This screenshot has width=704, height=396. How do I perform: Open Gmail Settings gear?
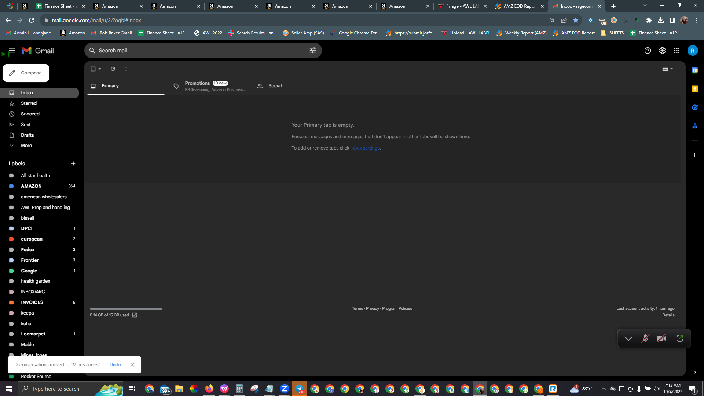pos(662,51)
